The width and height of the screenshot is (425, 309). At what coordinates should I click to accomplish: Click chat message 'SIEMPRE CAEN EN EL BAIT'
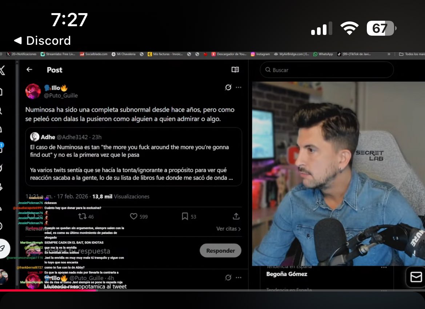click(x=74, y=242)
